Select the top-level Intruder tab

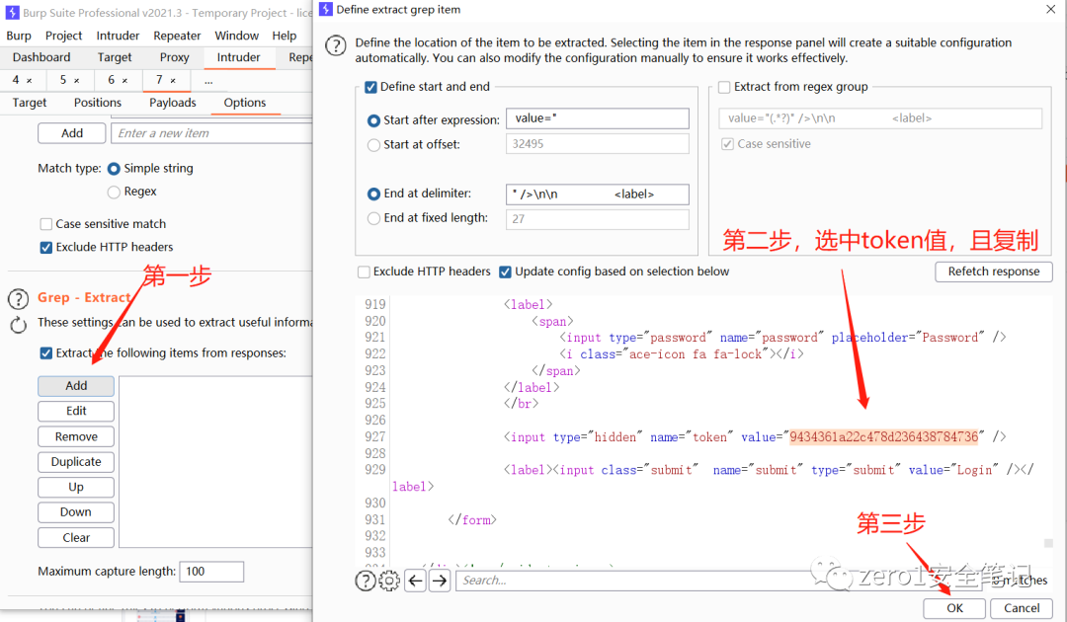239,58
